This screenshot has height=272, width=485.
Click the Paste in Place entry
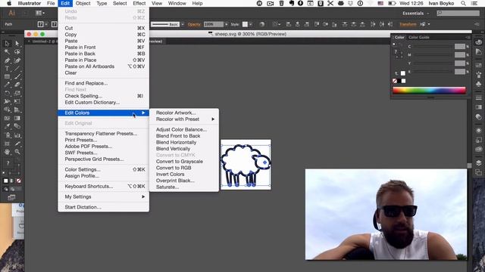[103, 60]
